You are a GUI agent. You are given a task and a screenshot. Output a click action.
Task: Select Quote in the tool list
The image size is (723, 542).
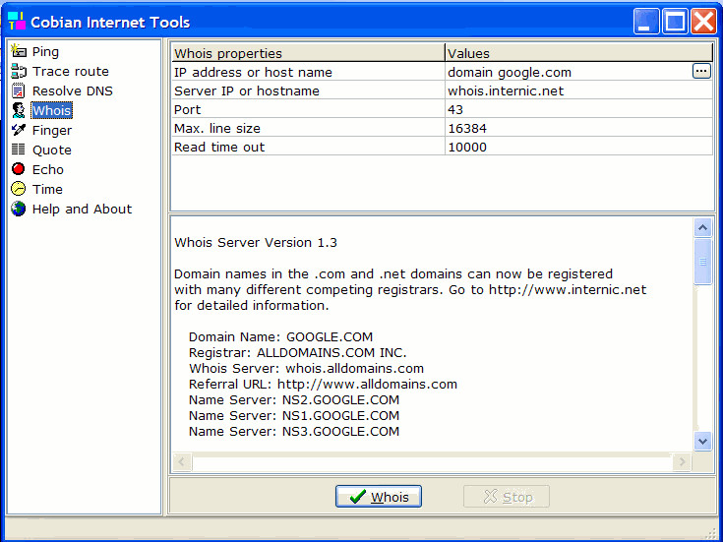pos(51,150)
